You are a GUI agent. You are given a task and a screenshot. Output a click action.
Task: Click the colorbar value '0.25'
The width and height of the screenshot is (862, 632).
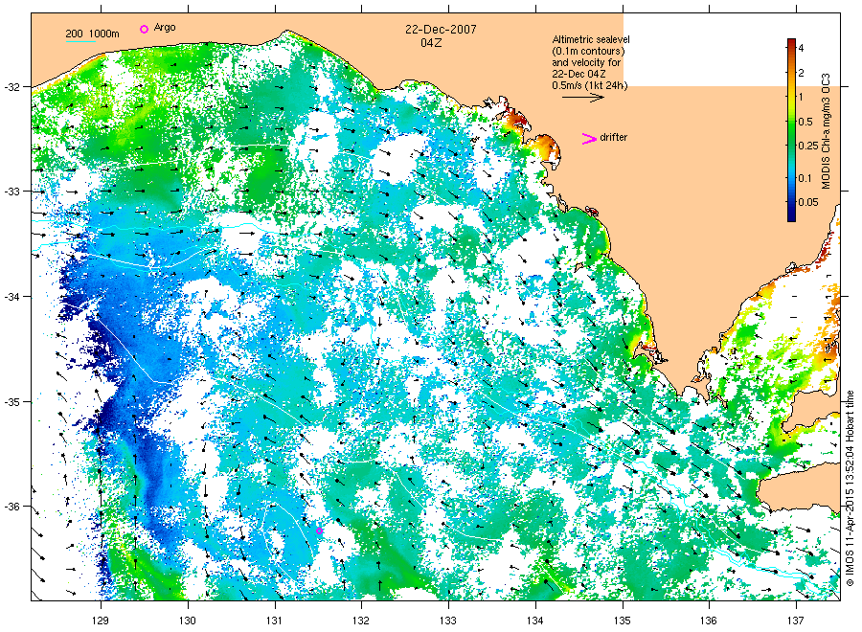coord(808,146)
